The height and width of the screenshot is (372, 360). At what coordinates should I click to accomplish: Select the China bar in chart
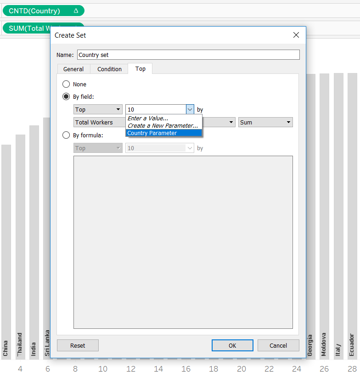pos(6,252)
